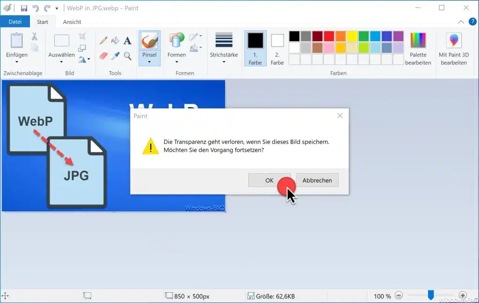
Task: Maximize the Paint window
Action: tap(442, 7)
